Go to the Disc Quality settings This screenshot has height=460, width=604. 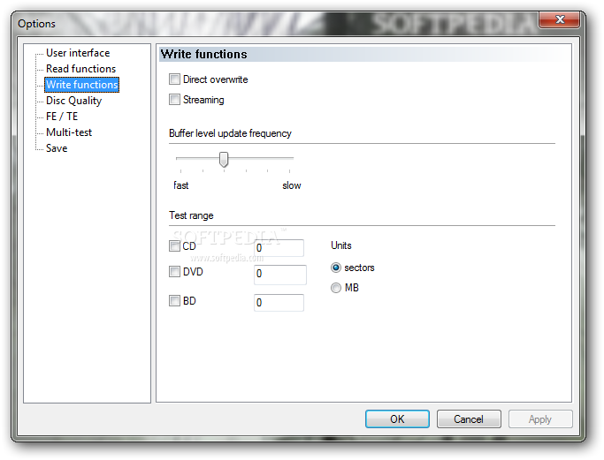point(73,101)
